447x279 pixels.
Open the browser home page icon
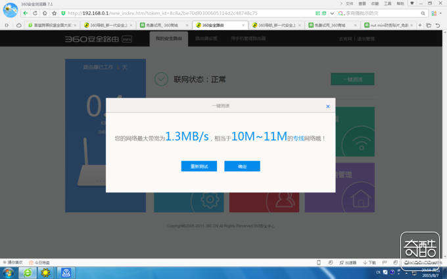[x=45, y=13]
